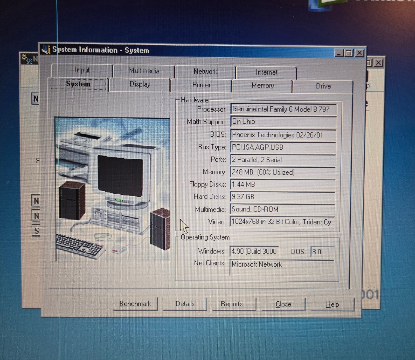Close the background window with its X
The height and width of the screenshot is (360, 415).
(x=378, y=63)
